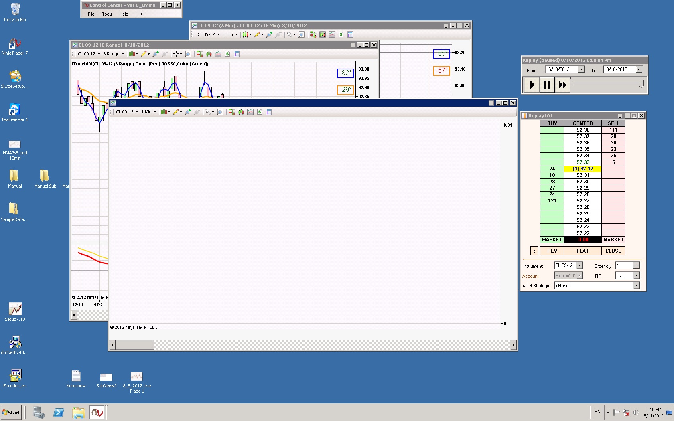Toggle the link button on 8 Range chart
Image resolution: width=674 pixels, height=421 pixels.
coord(353,45)
